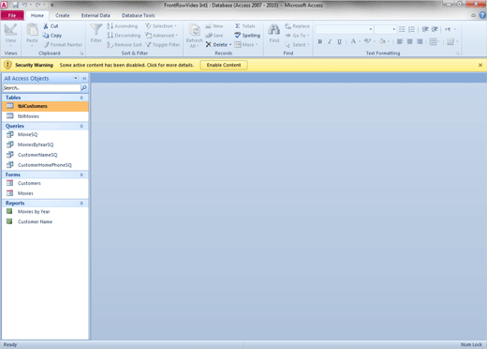The image size is (487, 349).
Task: Click the Paste clipboard icon
Action: point(32,30)
